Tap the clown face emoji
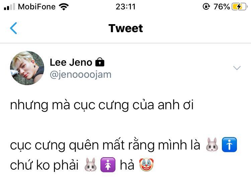Screen dimensions: 251x182 [146, 165]
